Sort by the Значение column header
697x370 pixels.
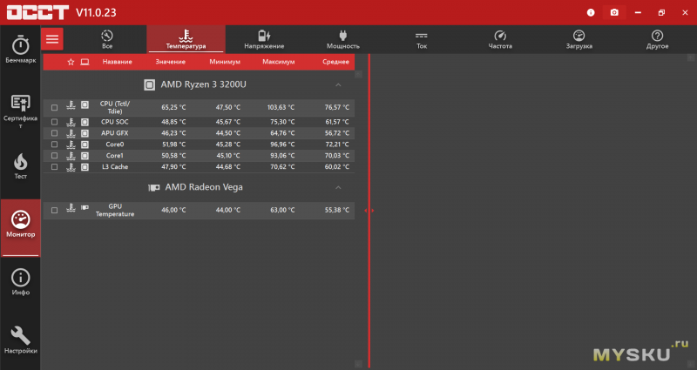point(170,62)
